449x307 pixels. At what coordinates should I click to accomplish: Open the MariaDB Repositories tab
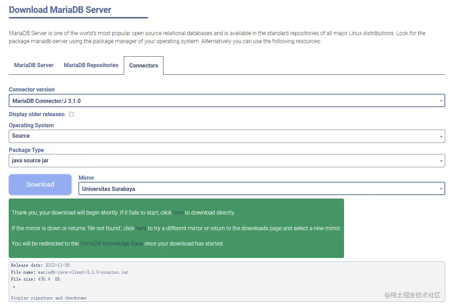click(91, 65)
